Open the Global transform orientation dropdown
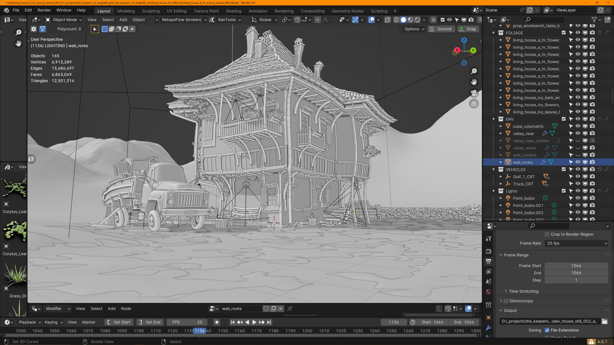Viewport: 614px width, 345px height. click(264, 20)
